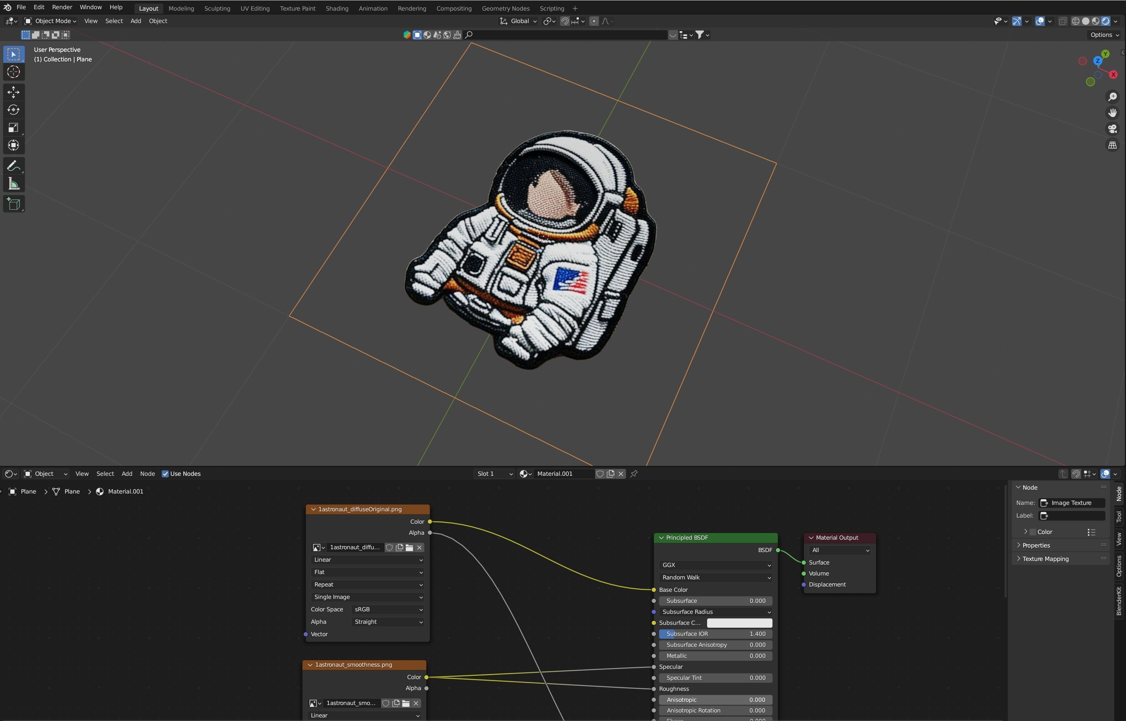Toggle viewport overlays button

1040,21
